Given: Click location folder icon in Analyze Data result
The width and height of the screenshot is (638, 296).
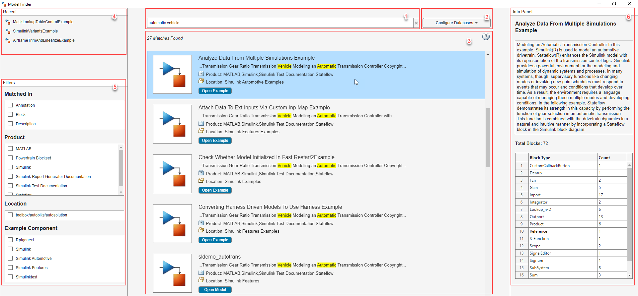Looking at the screenshot, I should click(x=201, y=81).
